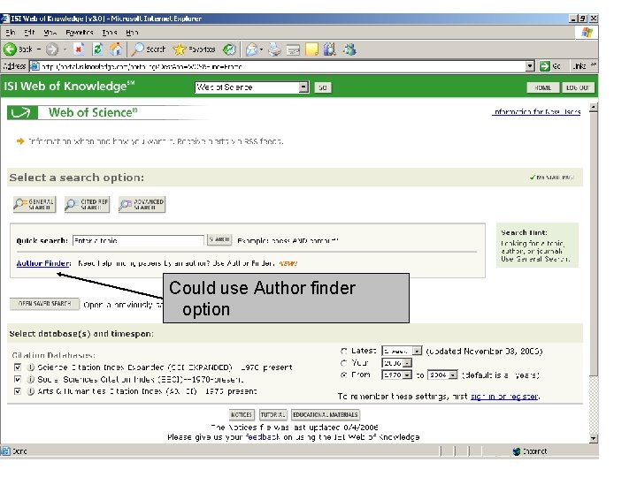
Task: Click the browser Address URL field
Action: coord(282,66)
